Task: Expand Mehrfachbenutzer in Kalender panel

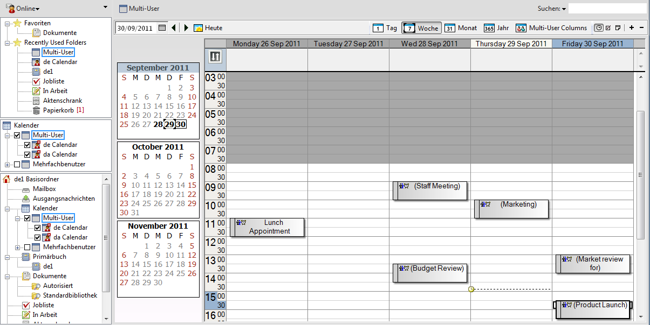Action: tap(8, 164)
